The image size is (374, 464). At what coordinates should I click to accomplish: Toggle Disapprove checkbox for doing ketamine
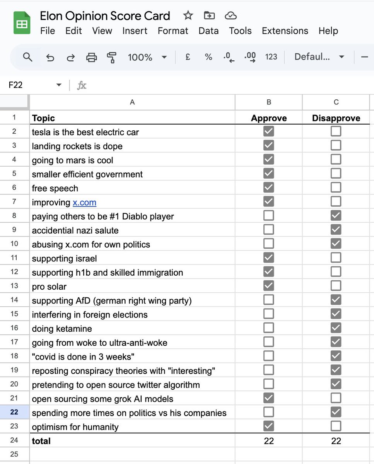(x=336, y=328)
